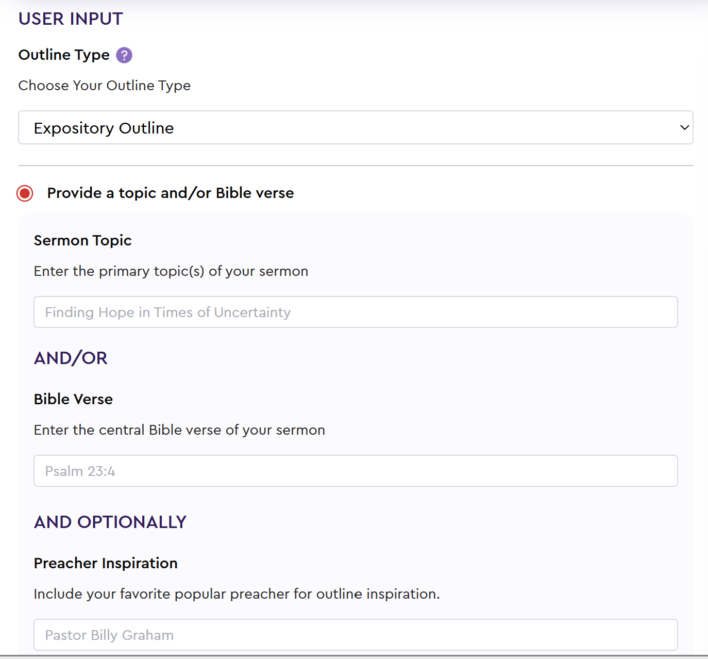Select the topic and/or Bible verse radio button
Viewport: 708px width, 659px height.
pos(25,193)
